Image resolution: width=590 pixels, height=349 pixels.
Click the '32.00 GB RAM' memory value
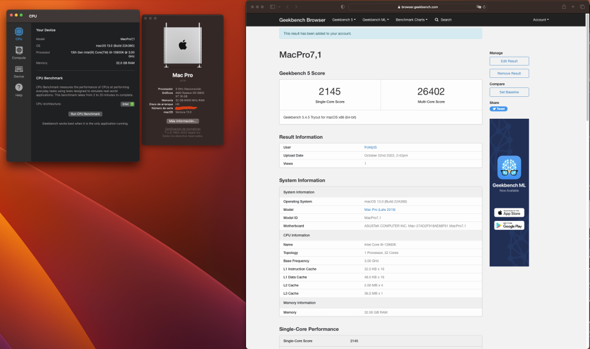pos(375,312)
